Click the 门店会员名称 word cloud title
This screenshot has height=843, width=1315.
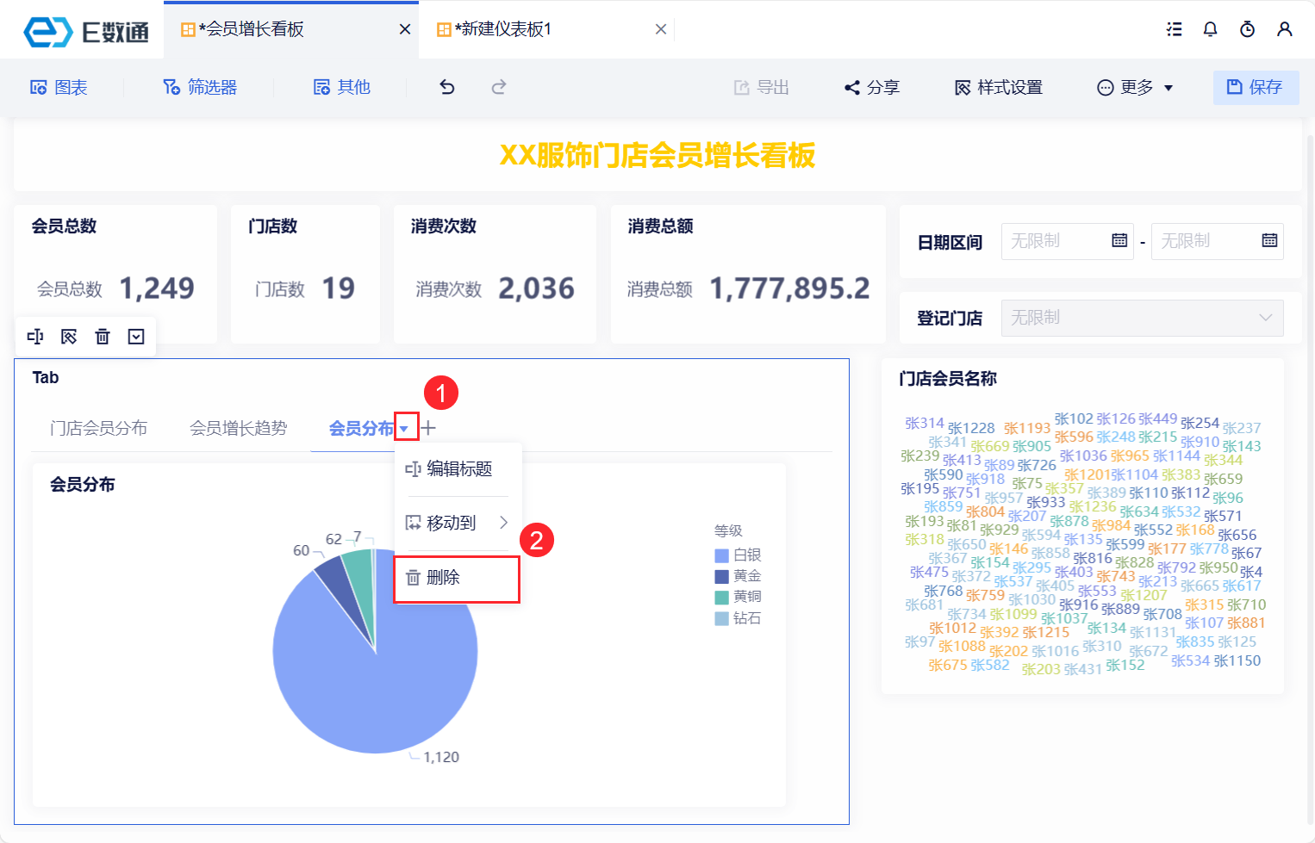pos(948,379)
